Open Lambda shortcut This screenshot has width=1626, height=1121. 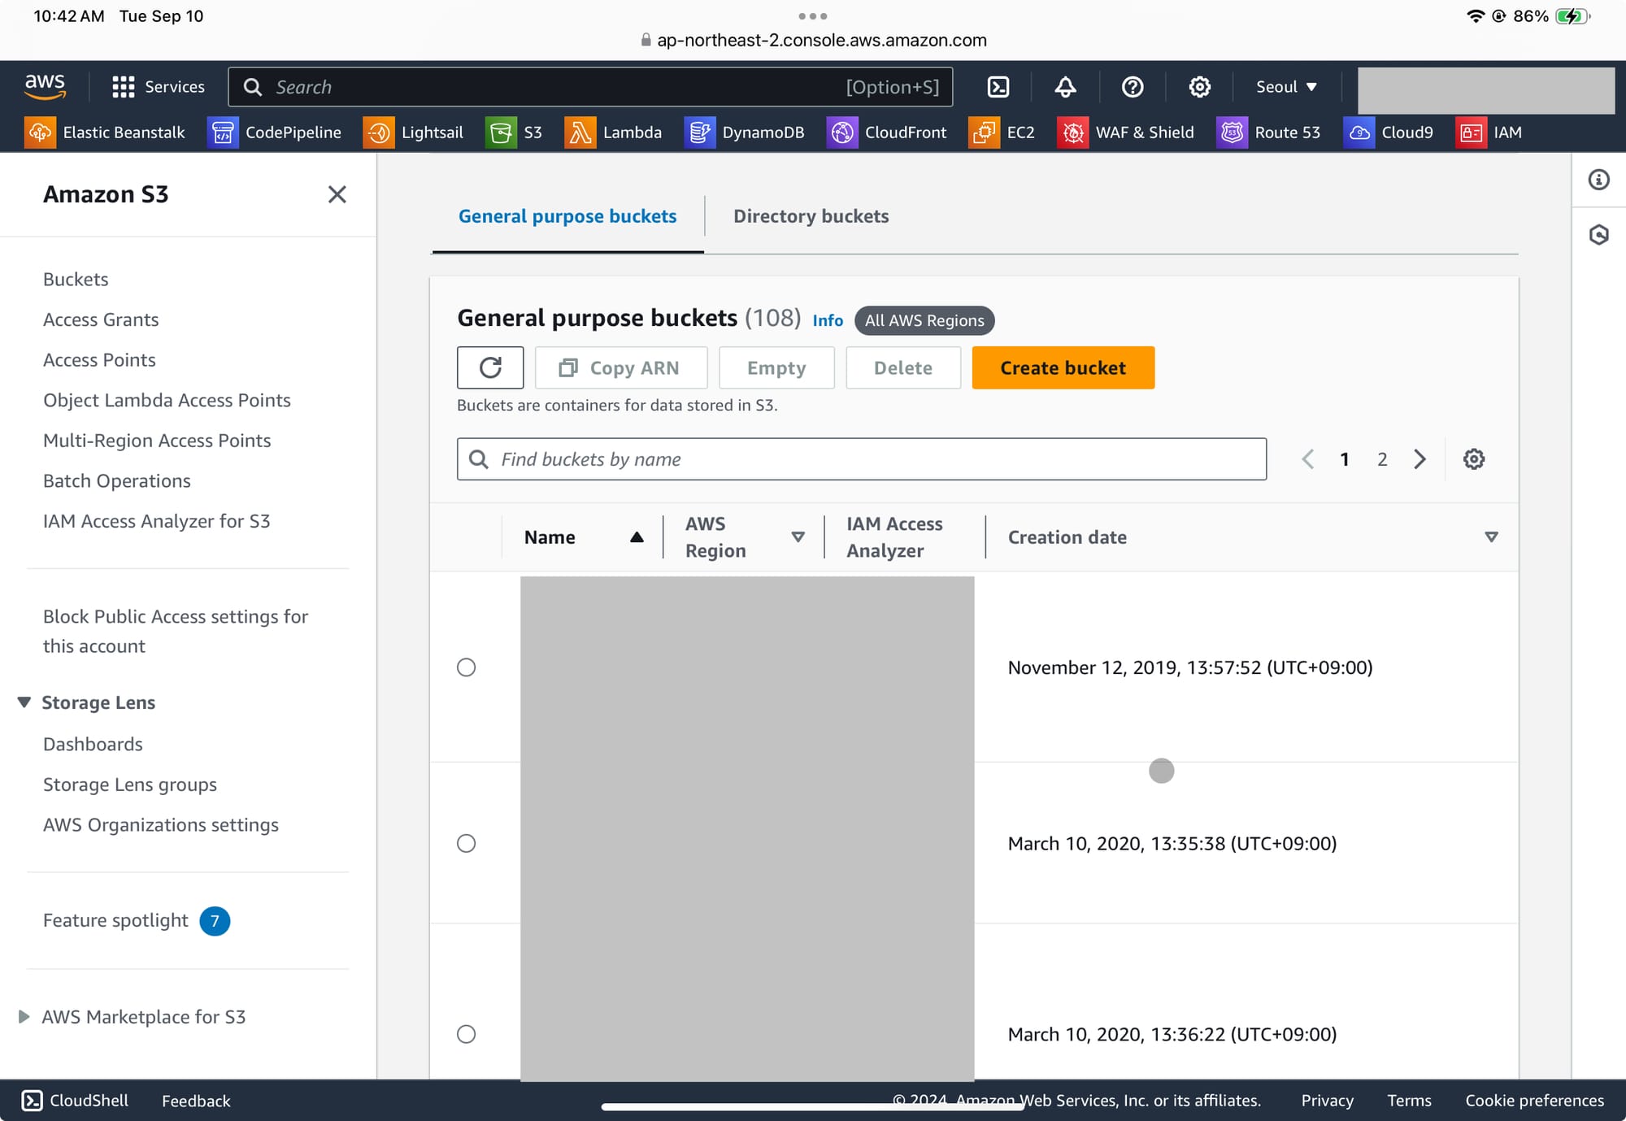(x=614, y=133)
